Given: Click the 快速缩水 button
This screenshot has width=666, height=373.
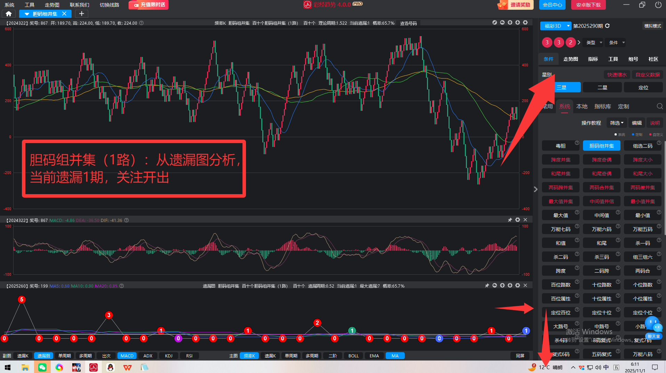Looking at the screenshot, I should click(x=617, y=75).
